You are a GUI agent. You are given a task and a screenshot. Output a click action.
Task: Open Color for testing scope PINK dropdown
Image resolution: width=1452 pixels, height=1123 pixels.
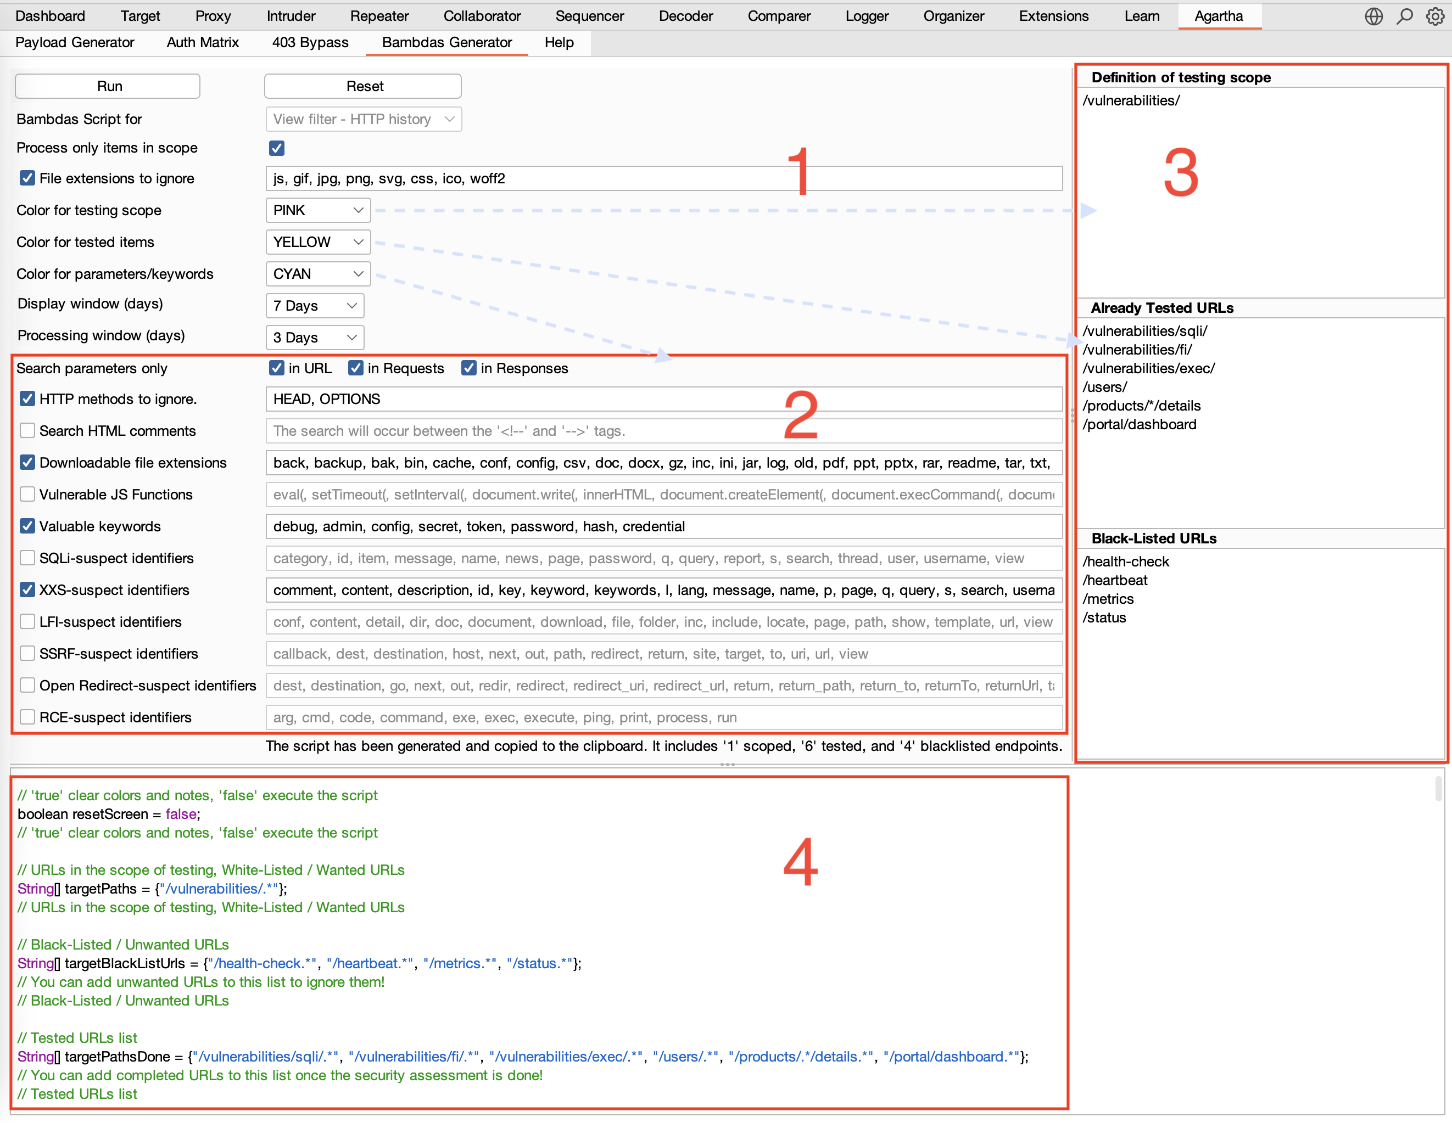pyautogui.click(x=318, y=210)
